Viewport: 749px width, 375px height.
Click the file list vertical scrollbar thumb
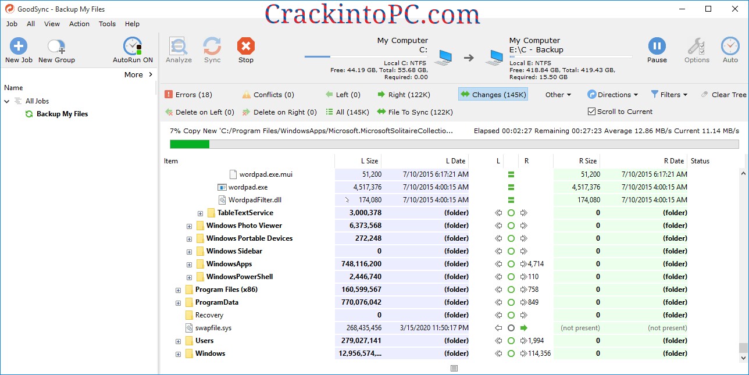click(743, 348)
